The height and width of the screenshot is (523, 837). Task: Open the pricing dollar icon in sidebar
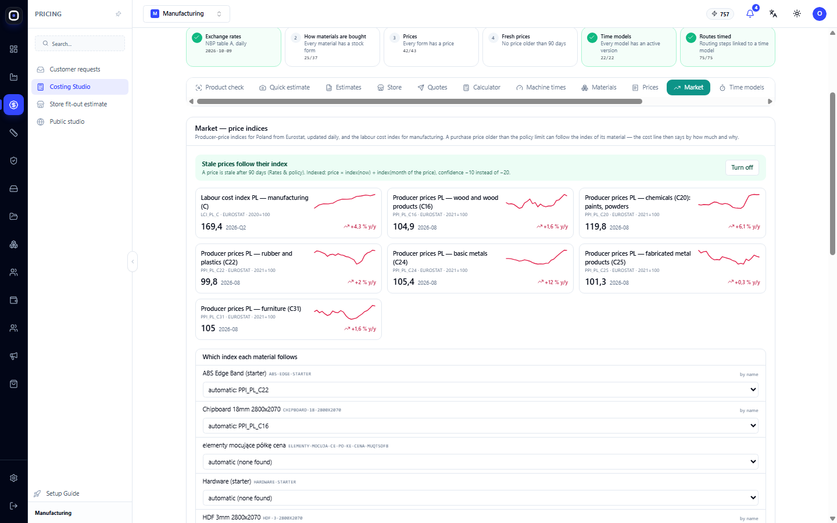14,105
